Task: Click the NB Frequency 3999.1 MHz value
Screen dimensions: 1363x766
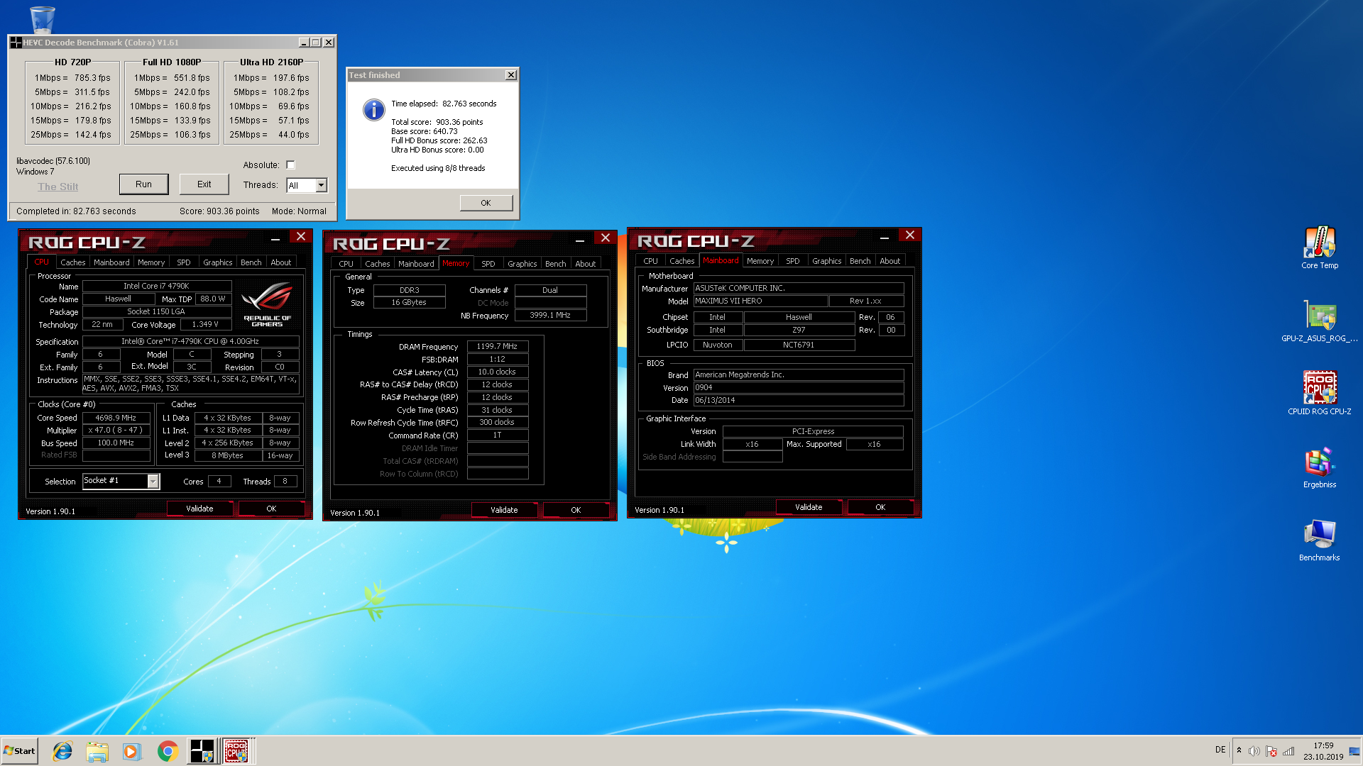Action: pyautogui.click(x=550, y=316)
